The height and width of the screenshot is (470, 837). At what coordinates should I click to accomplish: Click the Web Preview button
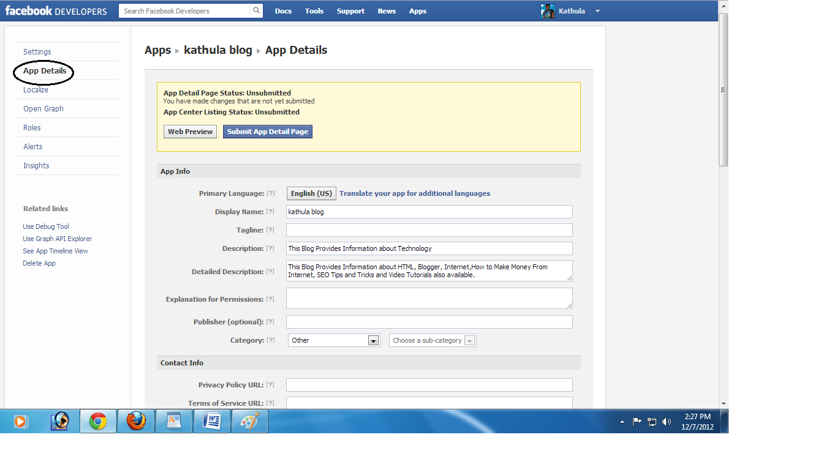[x=190, y=131]
